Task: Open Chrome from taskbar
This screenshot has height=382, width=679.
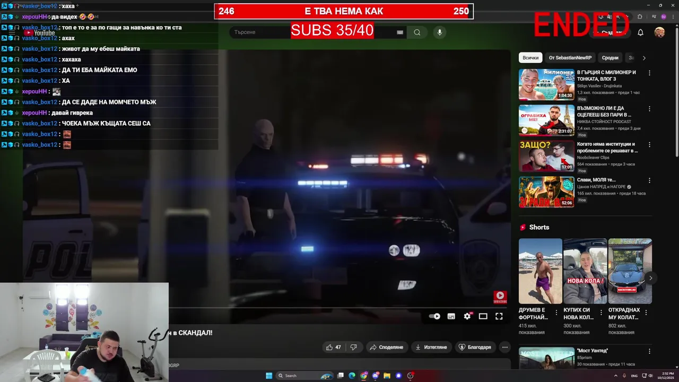Action: click(x=364, y=376)
